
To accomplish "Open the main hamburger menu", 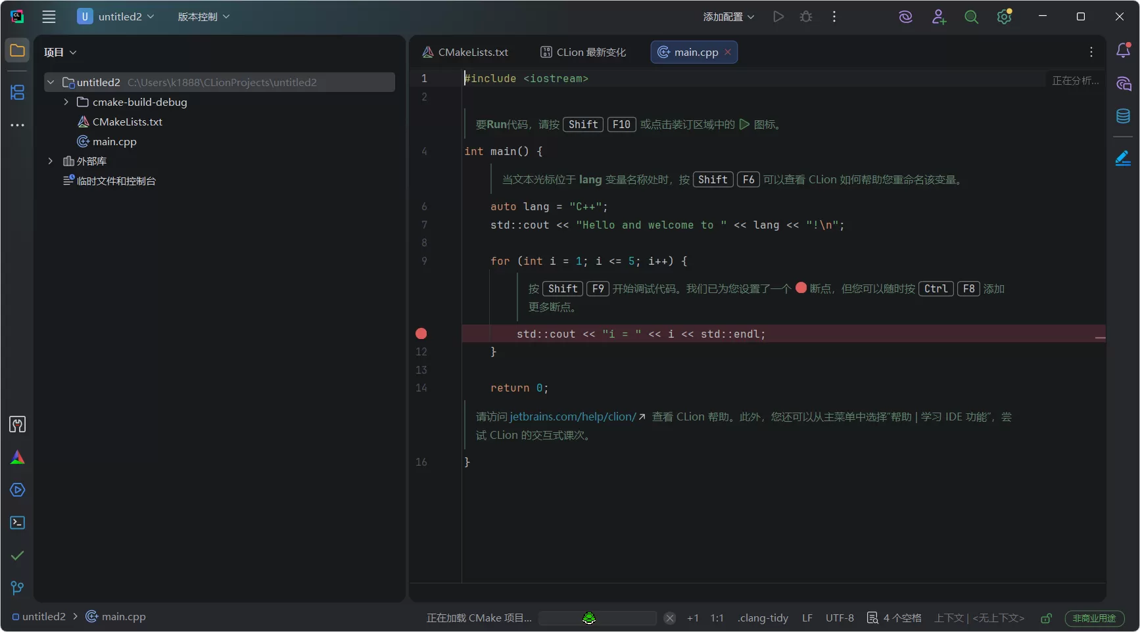I will [x=49, y=16].
